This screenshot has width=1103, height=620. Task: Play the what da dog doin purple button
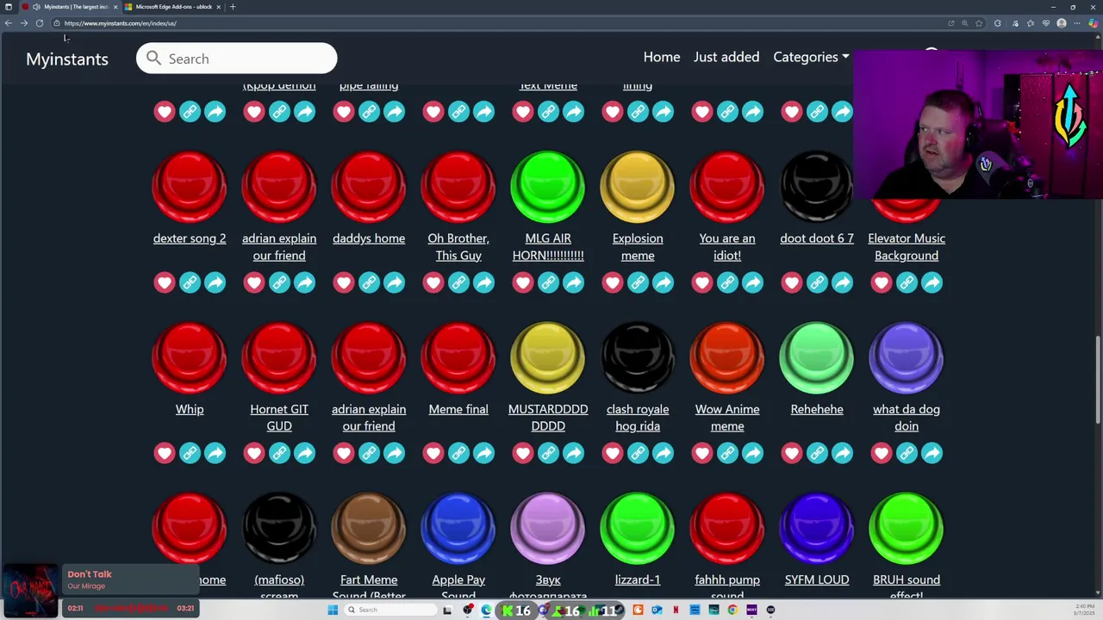[x=907, y=357]
